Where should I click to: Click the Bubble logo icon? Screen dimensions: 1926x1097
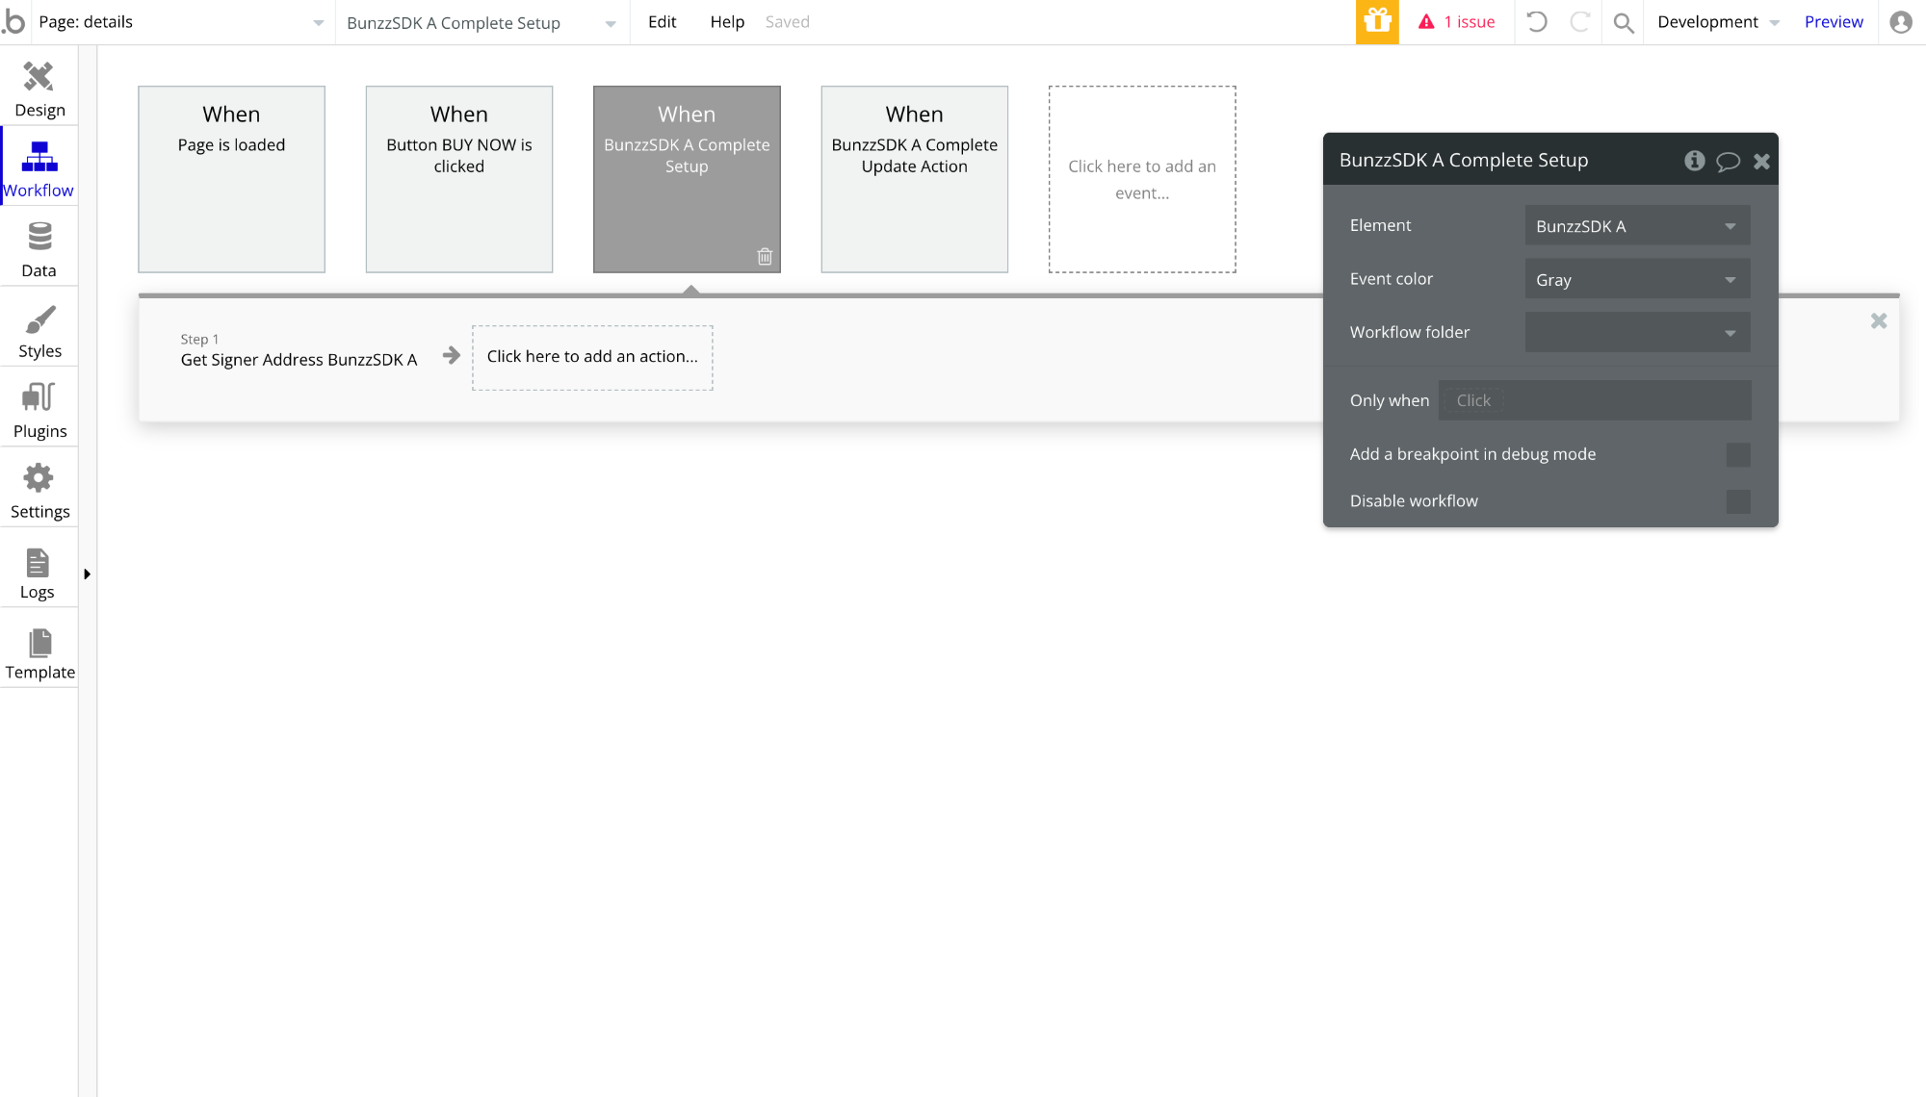14,21
